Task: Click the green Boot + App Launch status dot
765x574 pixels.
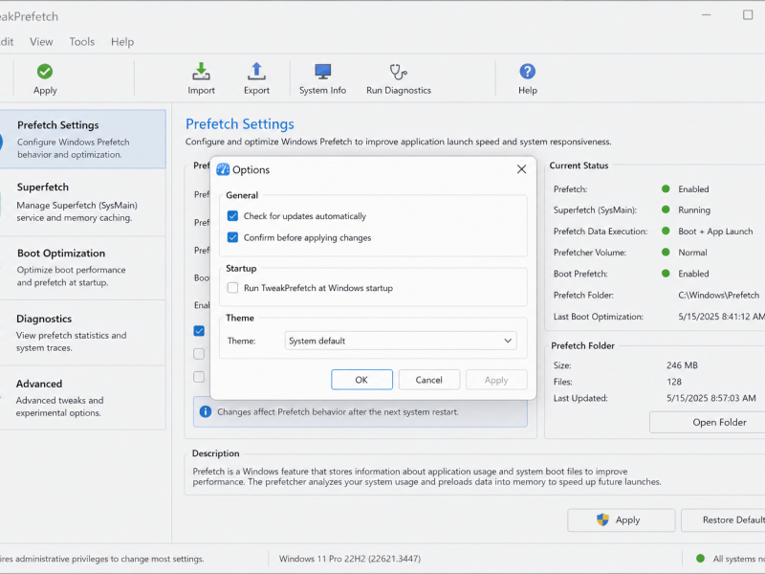Action: (666, 231)
